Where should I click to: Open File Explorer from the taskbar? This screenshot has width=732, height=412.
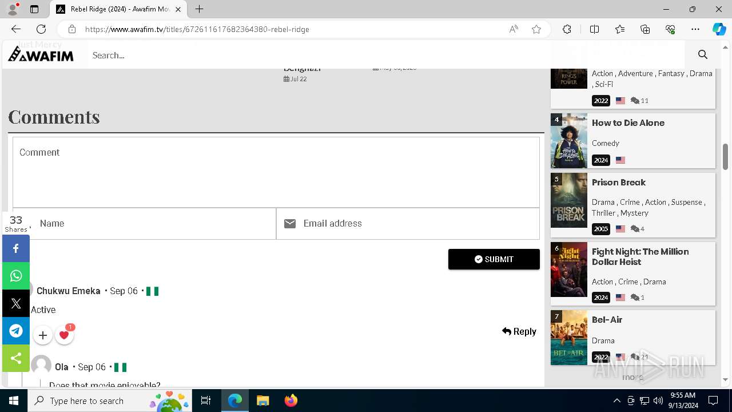(262, 401)
